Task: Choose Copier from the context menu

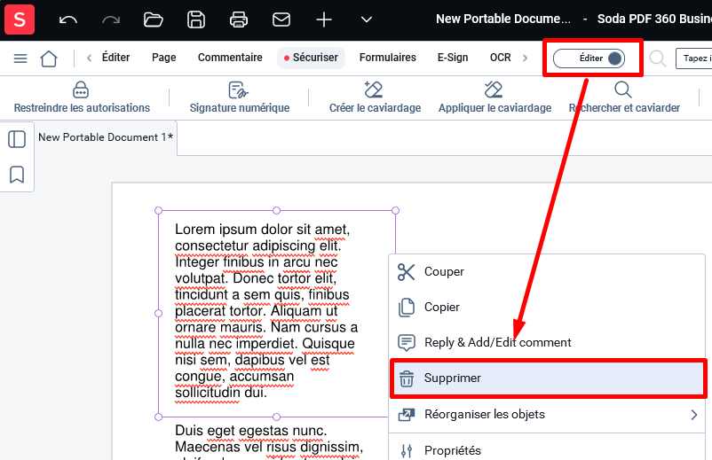Action: pos(547,308)
